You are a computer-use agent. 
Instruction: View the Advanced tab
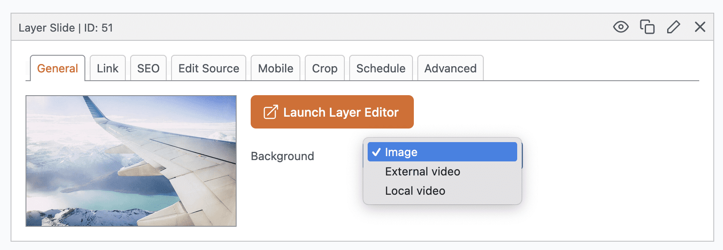[450, 68]
